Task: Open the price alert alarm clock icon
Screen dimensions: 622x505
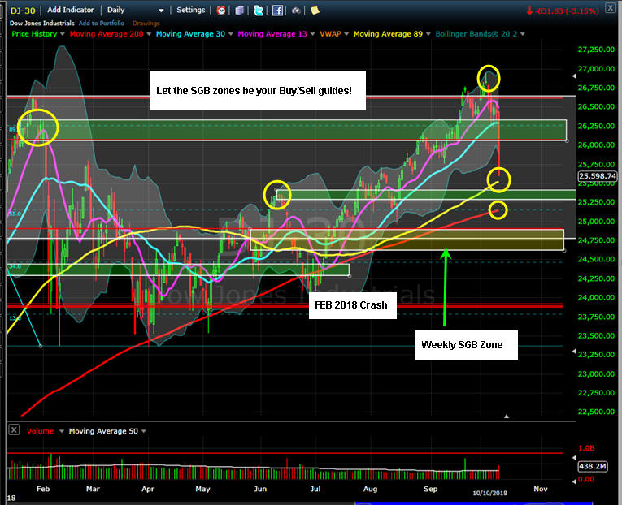Action: pos(221,11)
